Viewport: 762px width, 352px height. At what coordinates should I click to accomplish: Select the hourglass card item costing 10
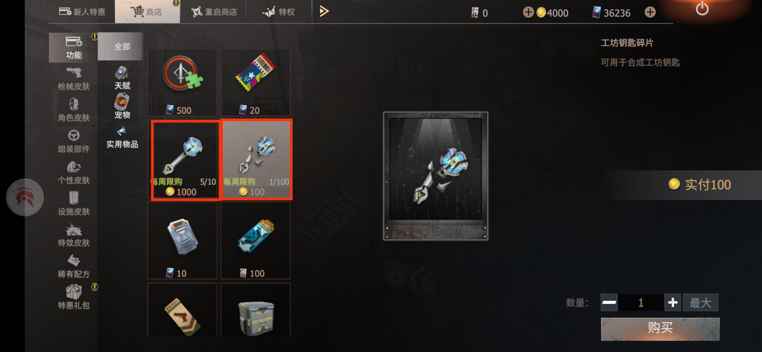[182, 241]
